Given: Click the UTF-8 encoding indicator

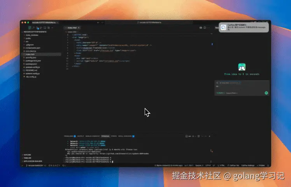Looking at the screenshot, I should (x=208, y=166).
